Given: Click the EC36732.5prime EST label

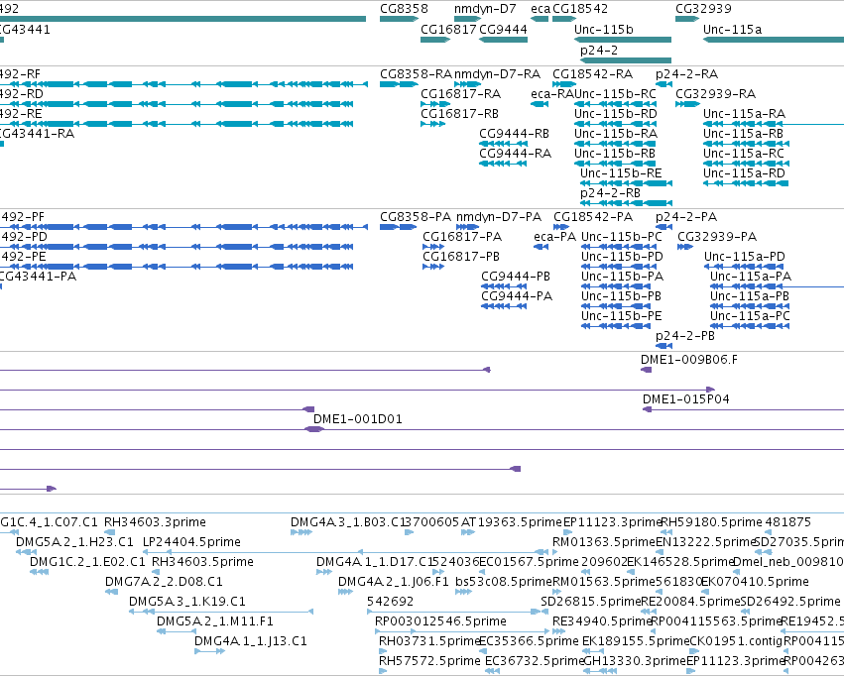Looking at the screenshot, I should (x=534, y=661).
